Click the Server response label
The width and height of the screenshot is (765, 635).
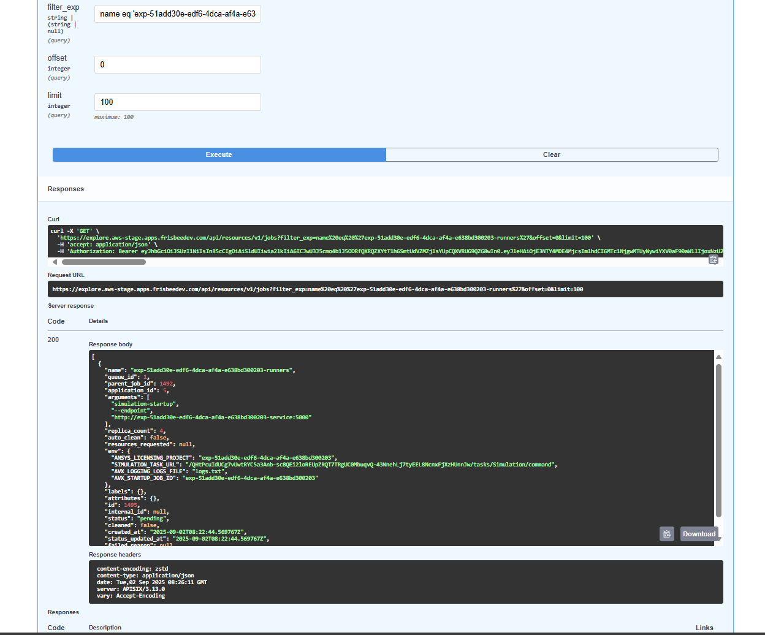(71, 306)
